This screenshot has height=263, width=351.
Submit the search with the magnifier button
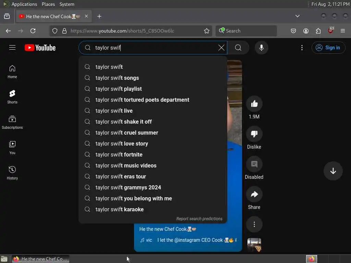point(238,48)
